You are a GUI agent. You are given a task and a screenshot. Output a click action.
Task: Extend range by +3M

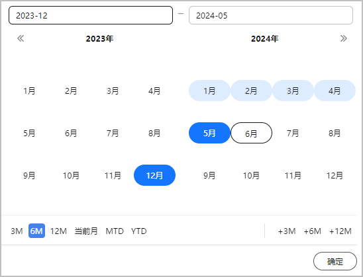(287, 231)
